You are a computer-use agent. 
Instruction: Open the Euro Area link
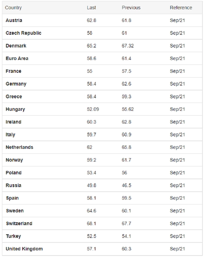coord(17,58)
